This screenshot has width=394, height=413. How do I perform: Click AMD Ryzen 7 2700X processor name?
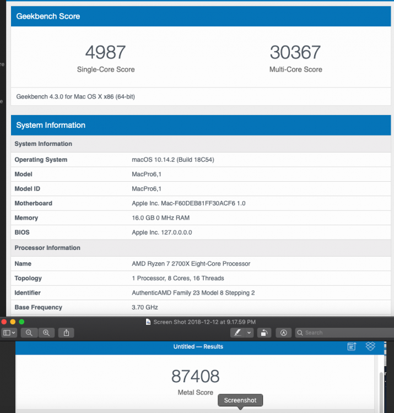click(x=191, y=264)
